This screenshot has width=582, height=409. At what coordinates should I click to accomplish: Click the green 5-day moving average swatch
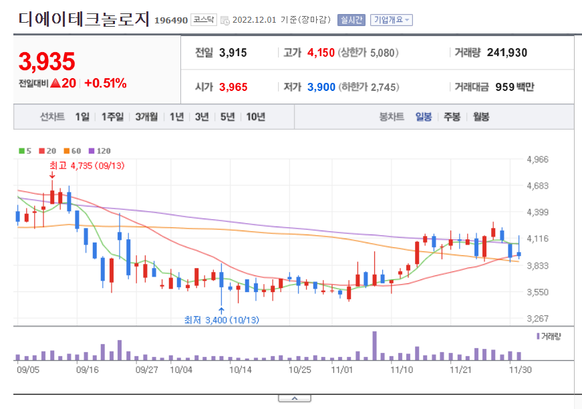21,150
